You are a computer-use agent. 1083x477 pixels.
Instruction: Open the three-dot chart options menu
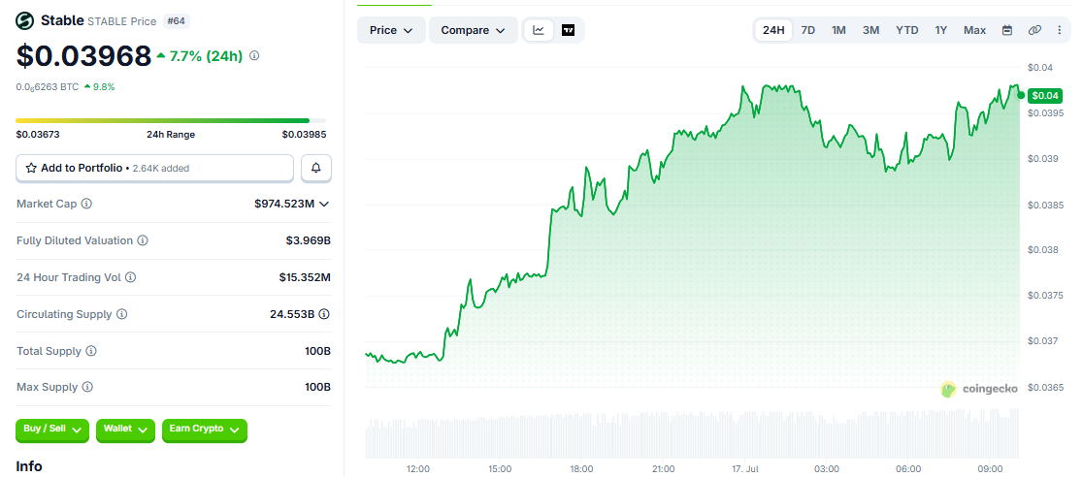click(1060, 30)
